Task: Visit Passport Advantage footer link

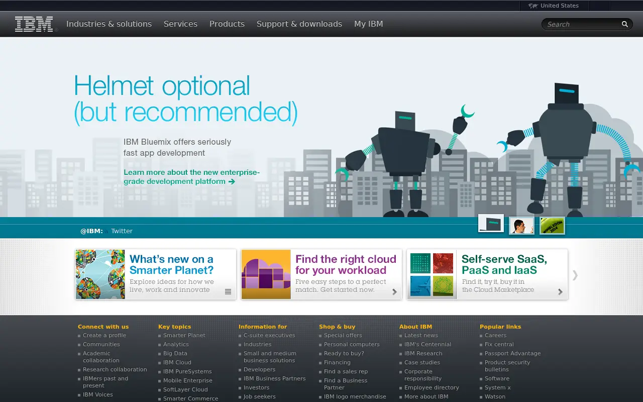Action: tap(513, 354)
